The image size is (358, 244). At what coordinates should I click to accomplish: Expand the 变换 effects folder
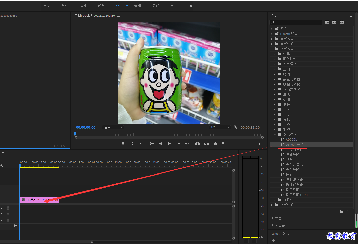coord(274,54)
